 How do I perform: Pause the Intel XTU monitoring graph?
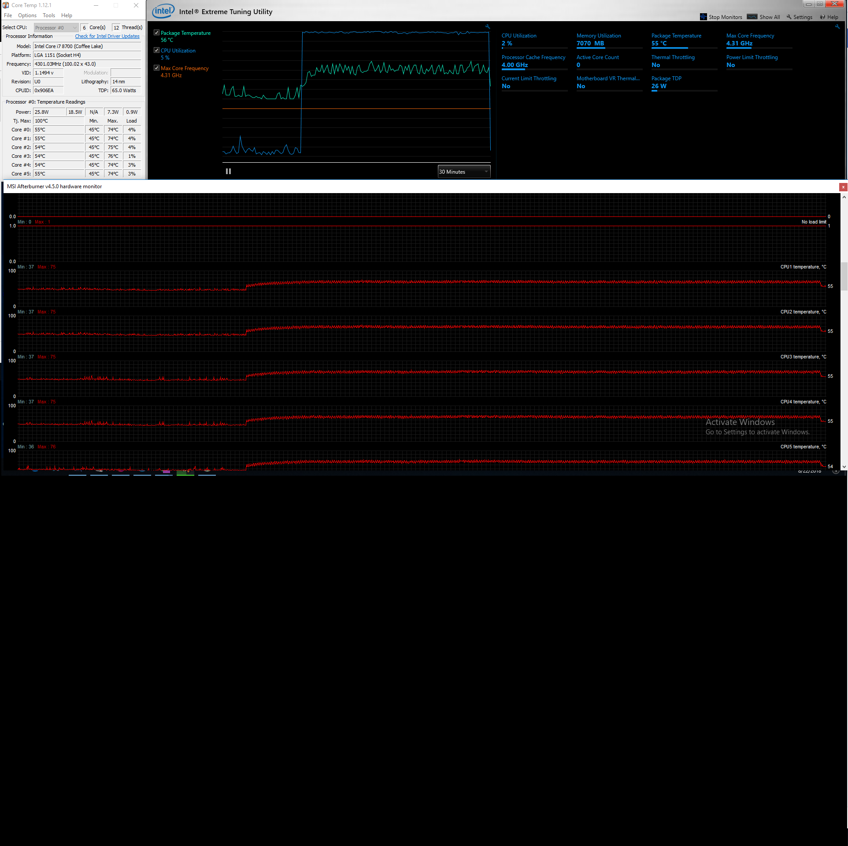[228, 171]
